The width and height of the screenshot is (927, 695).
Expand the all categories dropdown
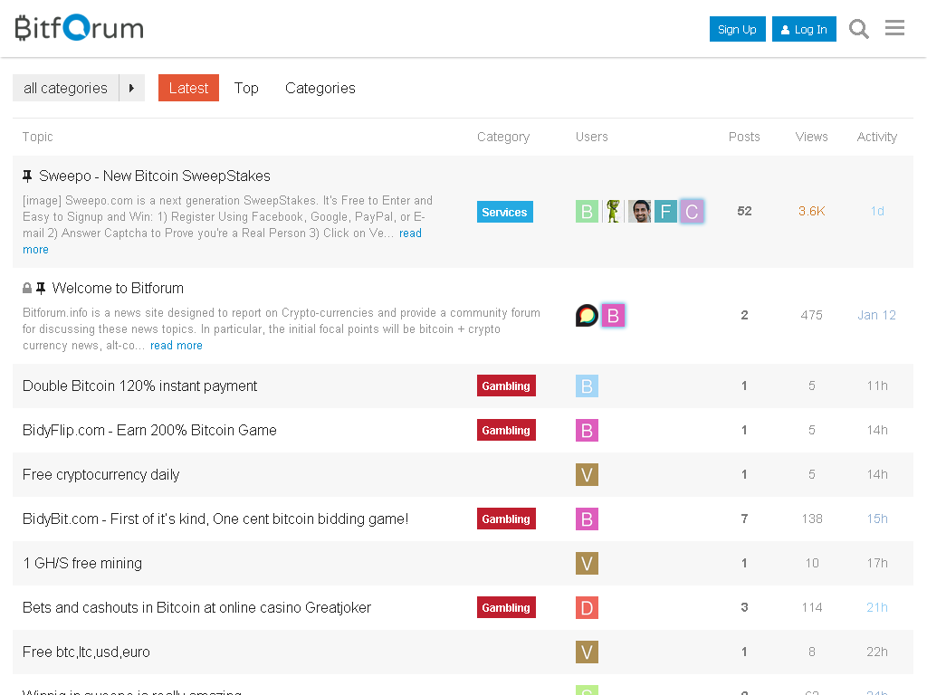click(x=65, y=88)
